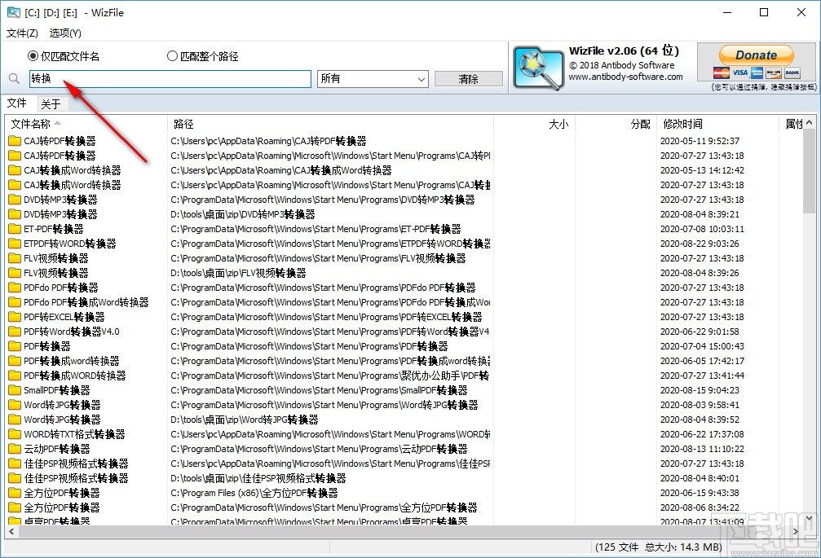This screenshot has width=821, height=558.
Task: Open the 文件(Z) menu
Action: point(22,33)
